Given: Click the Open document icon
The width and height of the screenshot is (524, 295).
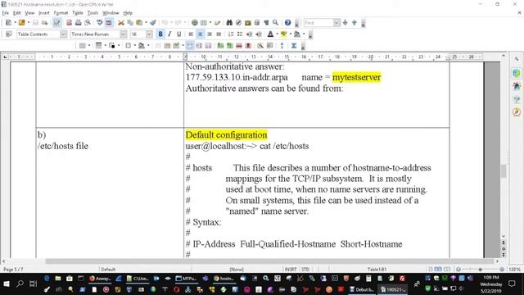Looking at the screenshot, I should coord(22,23).
